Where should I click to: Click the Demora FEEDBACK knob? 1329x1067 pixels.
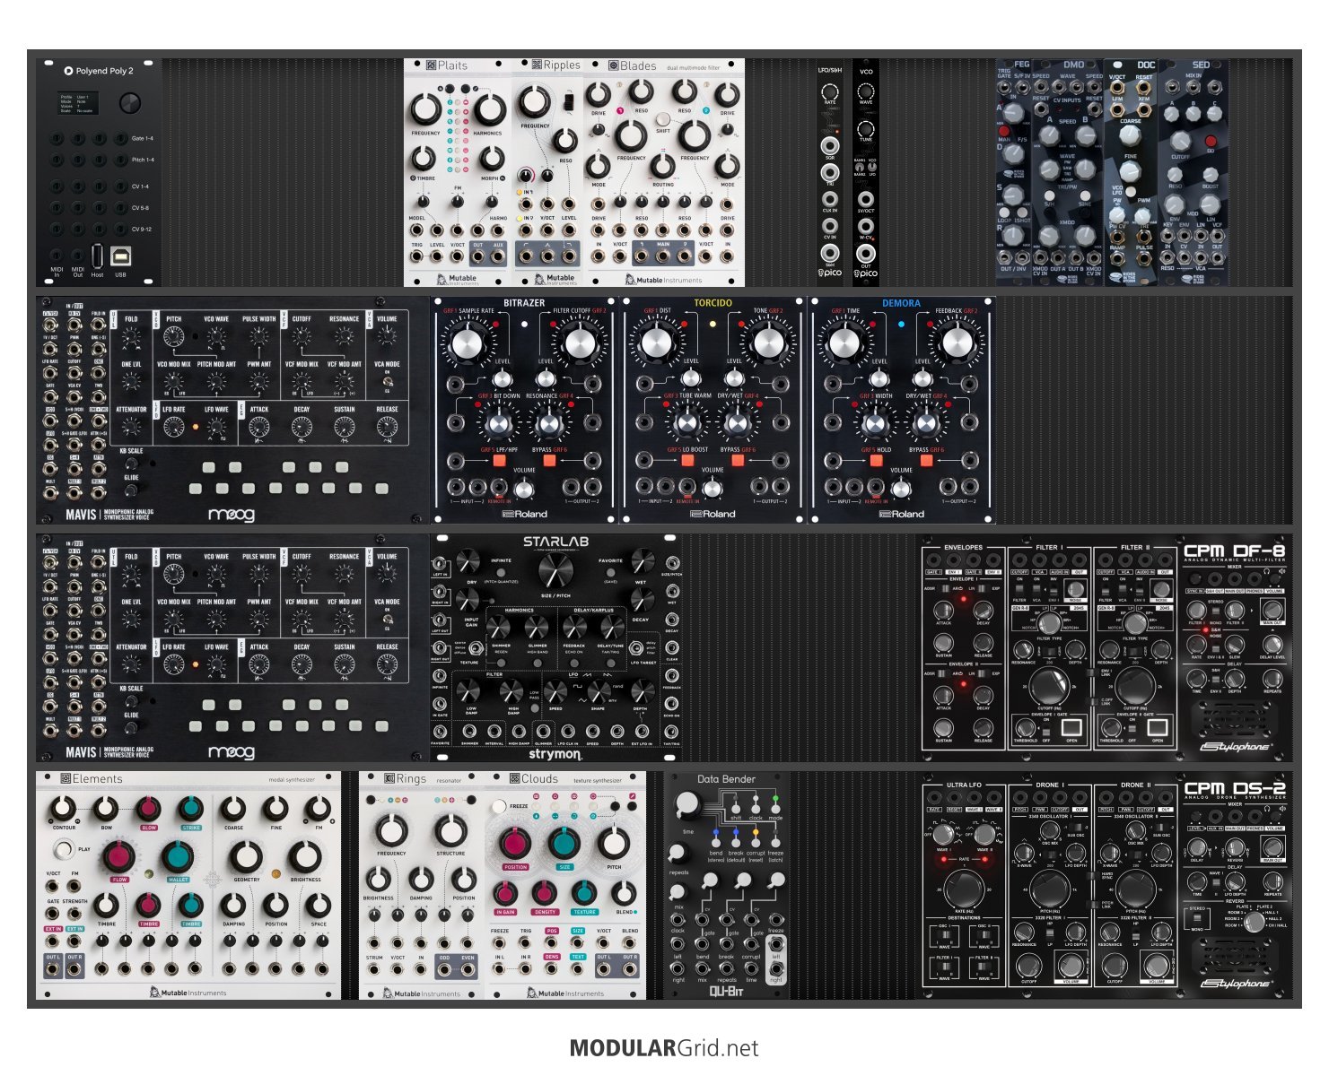(957, 344)
